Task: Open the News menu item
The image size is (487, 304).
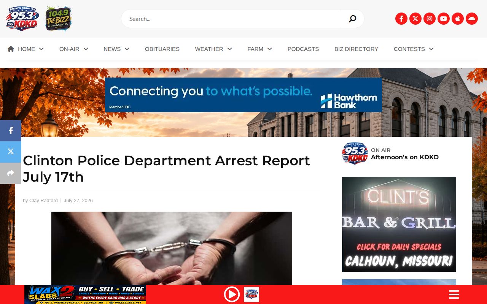Action: [x=112, y=49]
